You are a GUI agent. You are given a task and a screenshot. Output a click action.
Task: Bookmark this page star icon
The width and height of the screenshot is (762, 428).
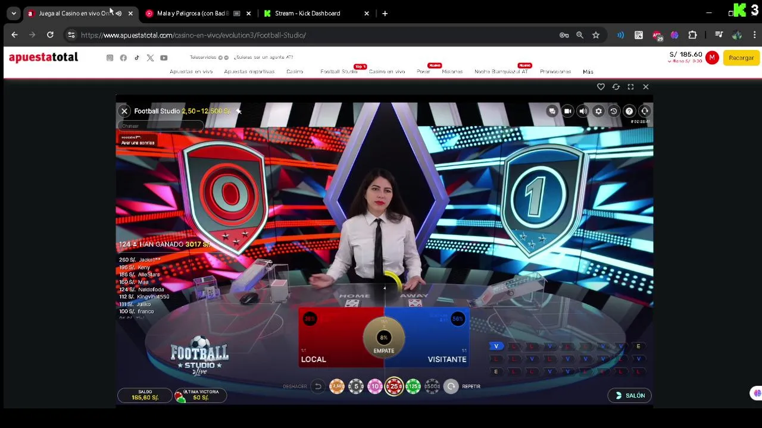coord(596,35)
